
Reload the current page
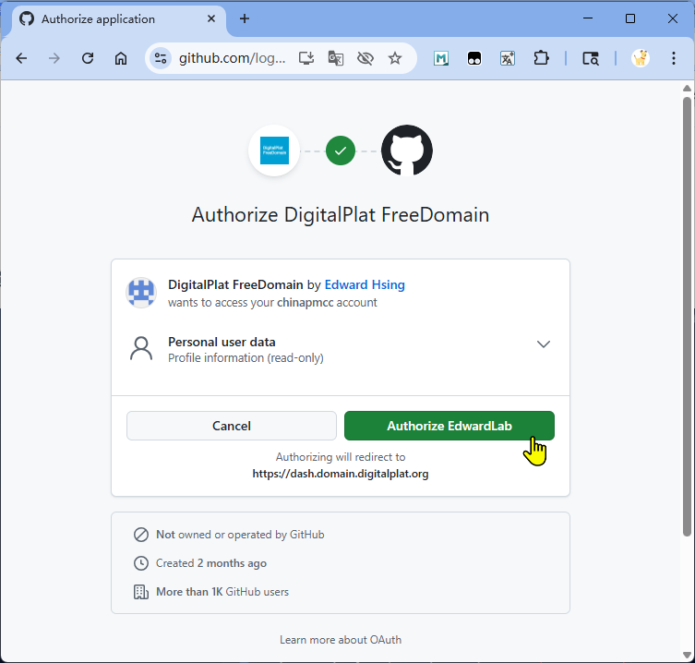click(88, 58)
